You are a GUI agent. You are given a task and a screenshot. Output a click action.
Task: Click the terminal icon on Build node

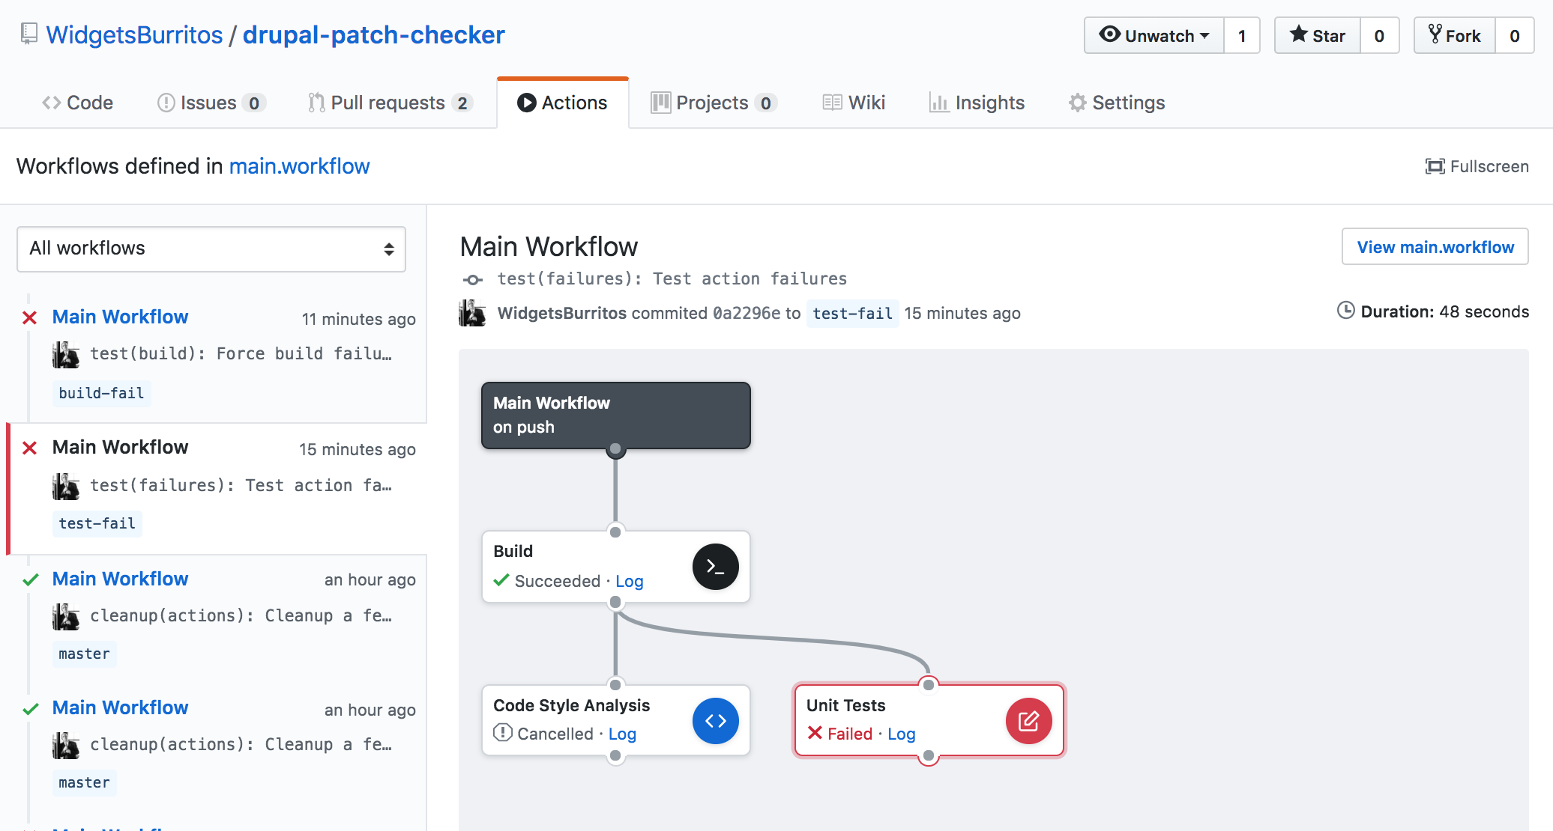pos(715,565)
